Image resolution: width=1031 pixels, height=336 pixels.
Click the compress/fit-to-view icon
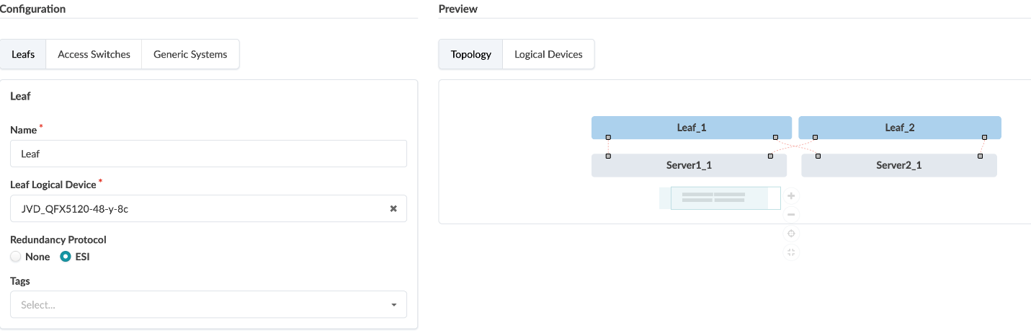coord(791,252)
